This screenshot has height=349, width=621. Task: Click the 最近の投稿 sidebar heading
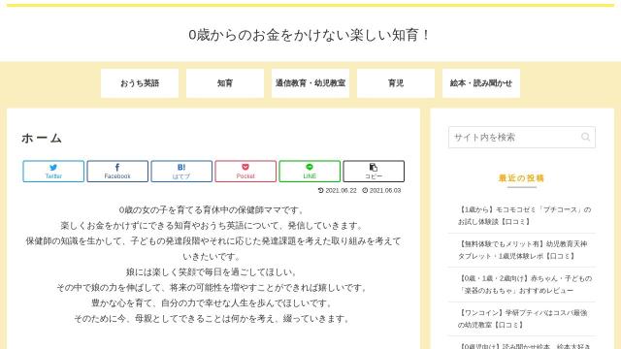coord(522,178)
